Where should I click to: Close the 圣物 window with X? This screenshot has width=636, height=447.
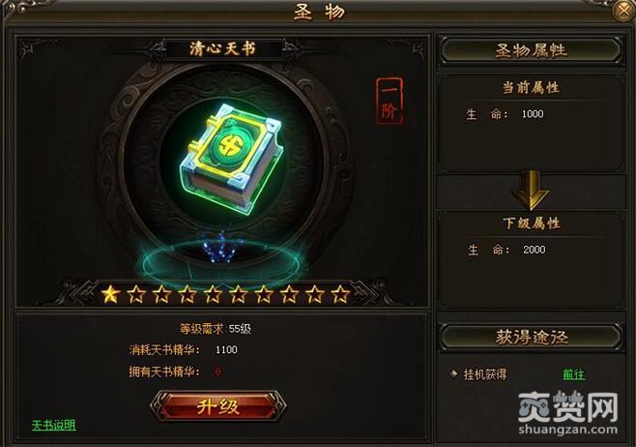tap(623, 11)
